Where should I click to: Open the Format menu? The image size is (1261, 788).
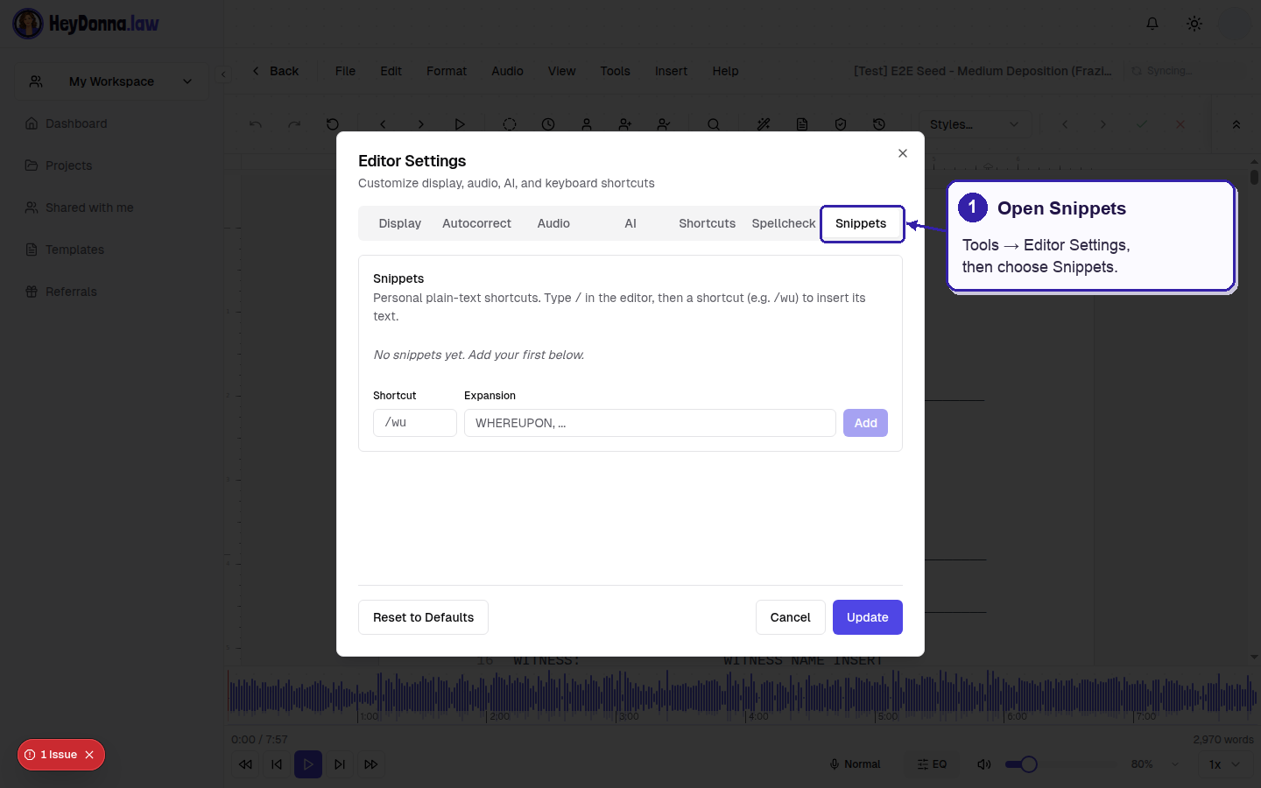pos(447,71)
